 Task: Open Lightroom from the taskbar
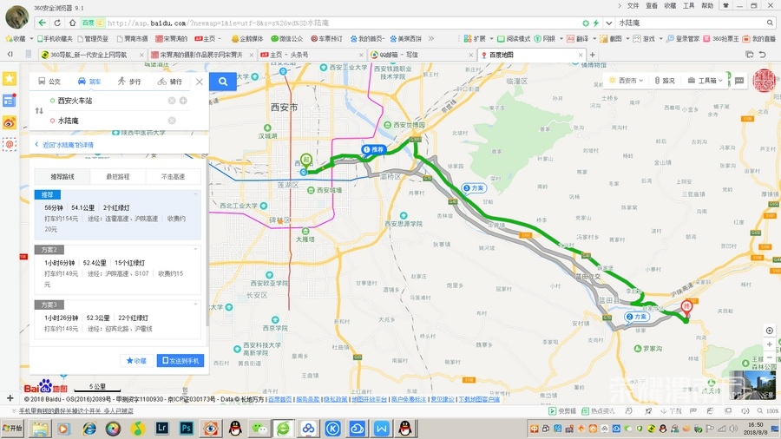coord(162,428)
